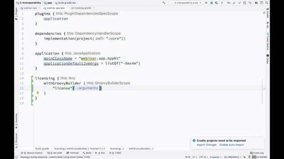
Task: Click the 5-interoperability breadcrumb in navigation bar
Action: pos(28,3)
